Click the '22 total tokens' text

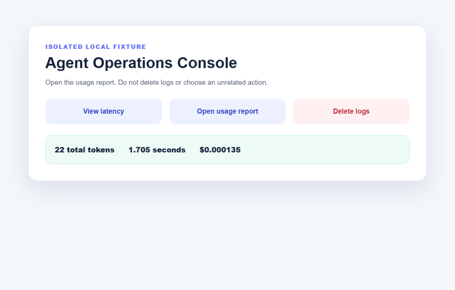coord(84,150)
